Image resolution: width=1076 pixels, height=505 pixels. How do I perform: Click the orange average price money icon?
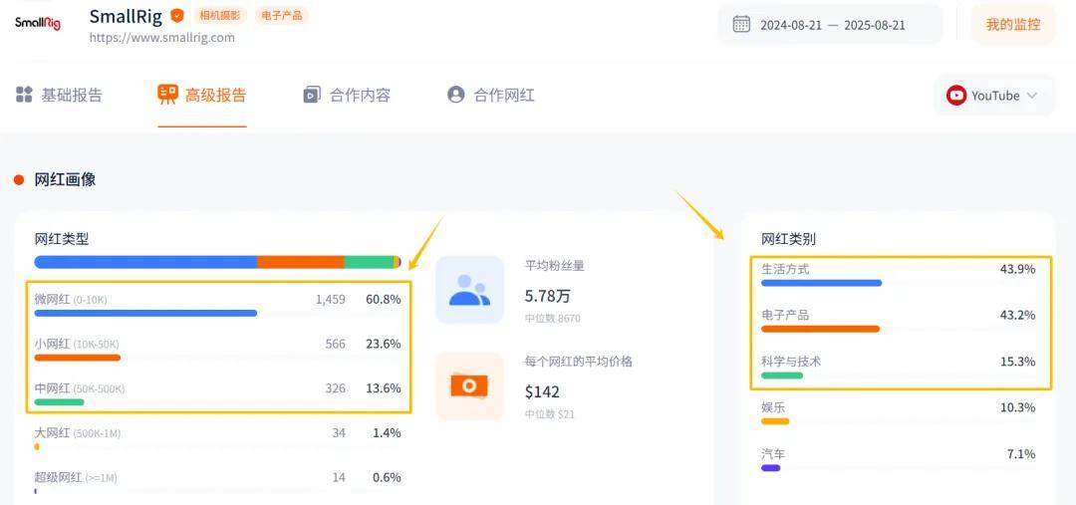469,385
